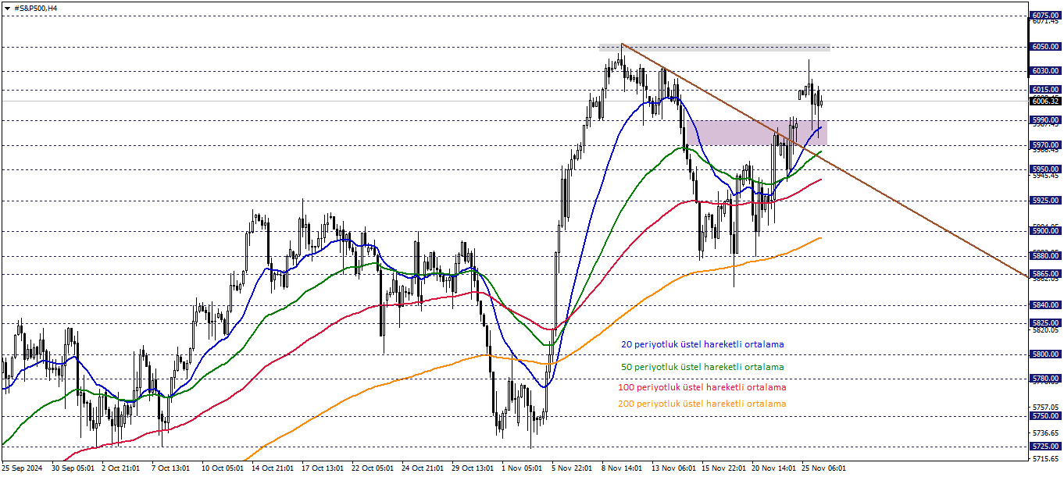Click the small triangle before #S&P500,H4

7,8
